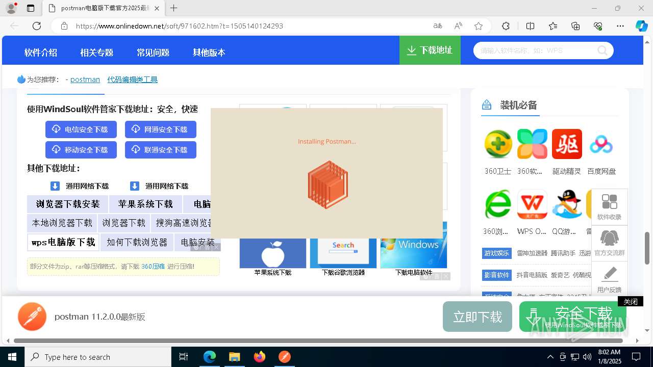The image size is (653, 367).
Task: Open the 常见问题 tab
Action: 153,53
